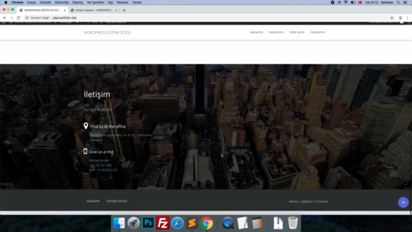Click the Güvenli Değil security indicator
The width and height of the screenshot is (412, 232).
pyautogui.click(x=37, y=18)
